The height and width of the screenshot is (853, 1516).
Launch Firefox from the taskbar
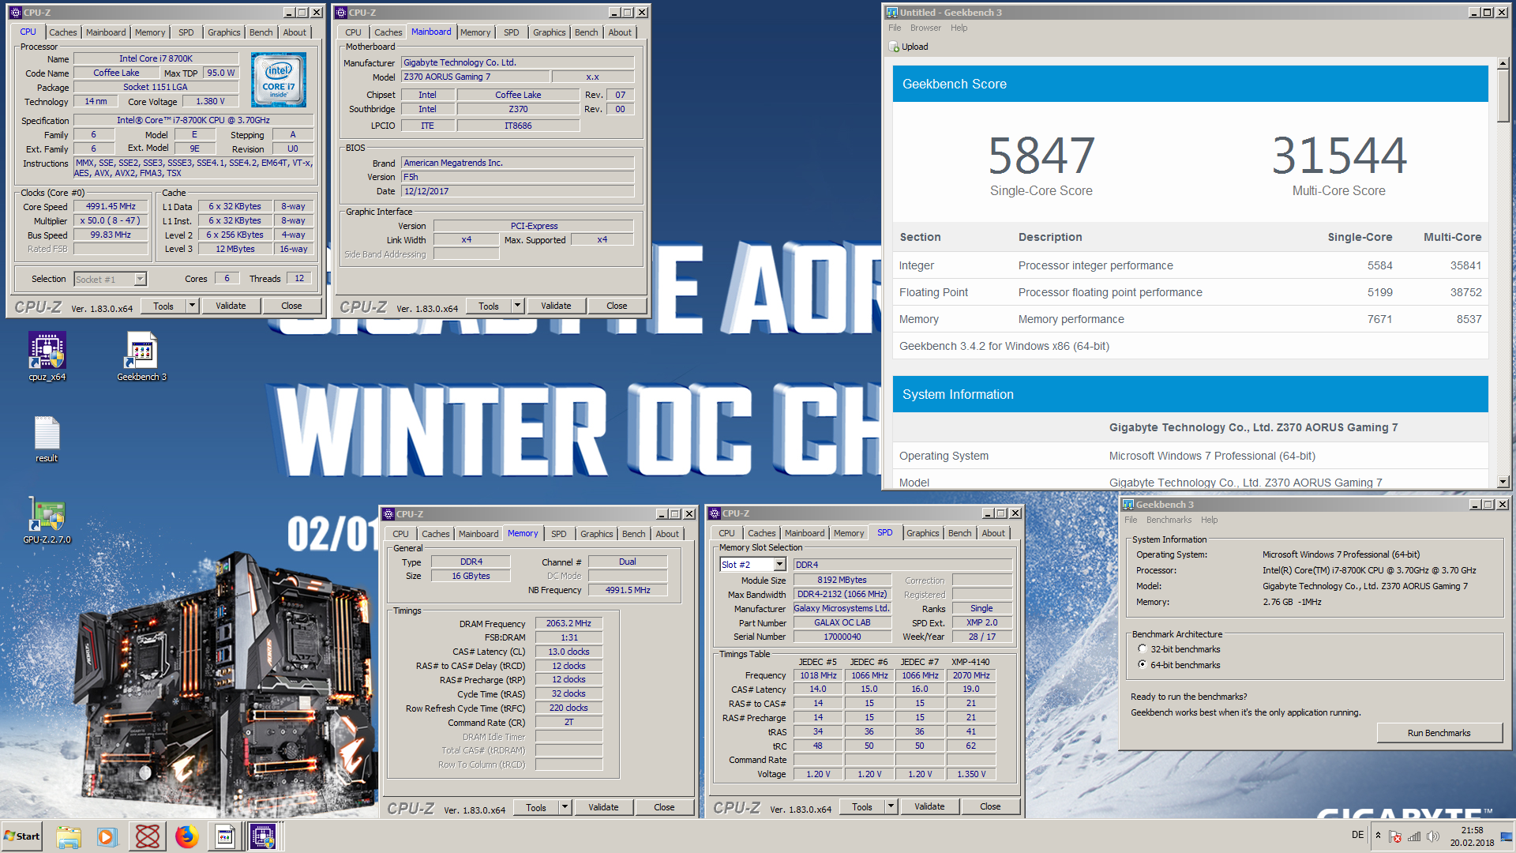(x=187, y=836)
